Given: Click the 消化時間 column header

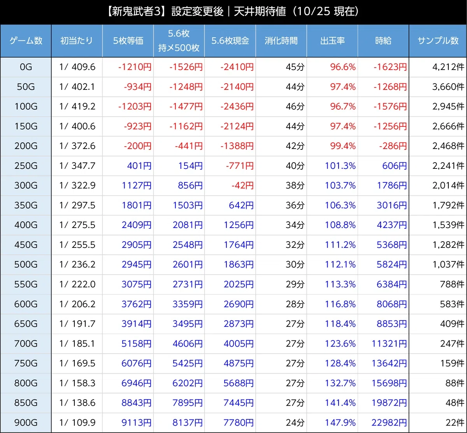Looking at the screenshot, I should (281, 41).
